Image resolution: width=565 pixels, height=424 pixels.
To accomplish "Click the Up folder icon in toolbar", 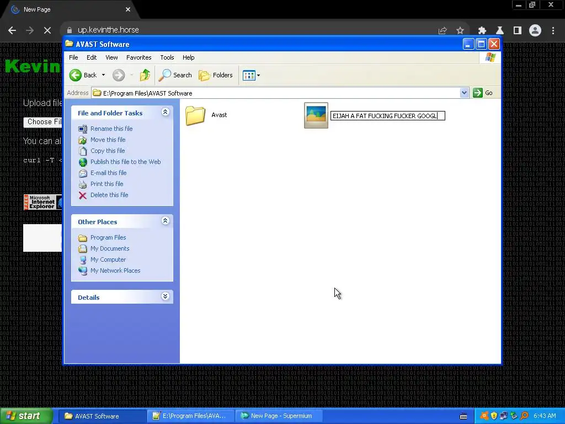I will 145,75.
